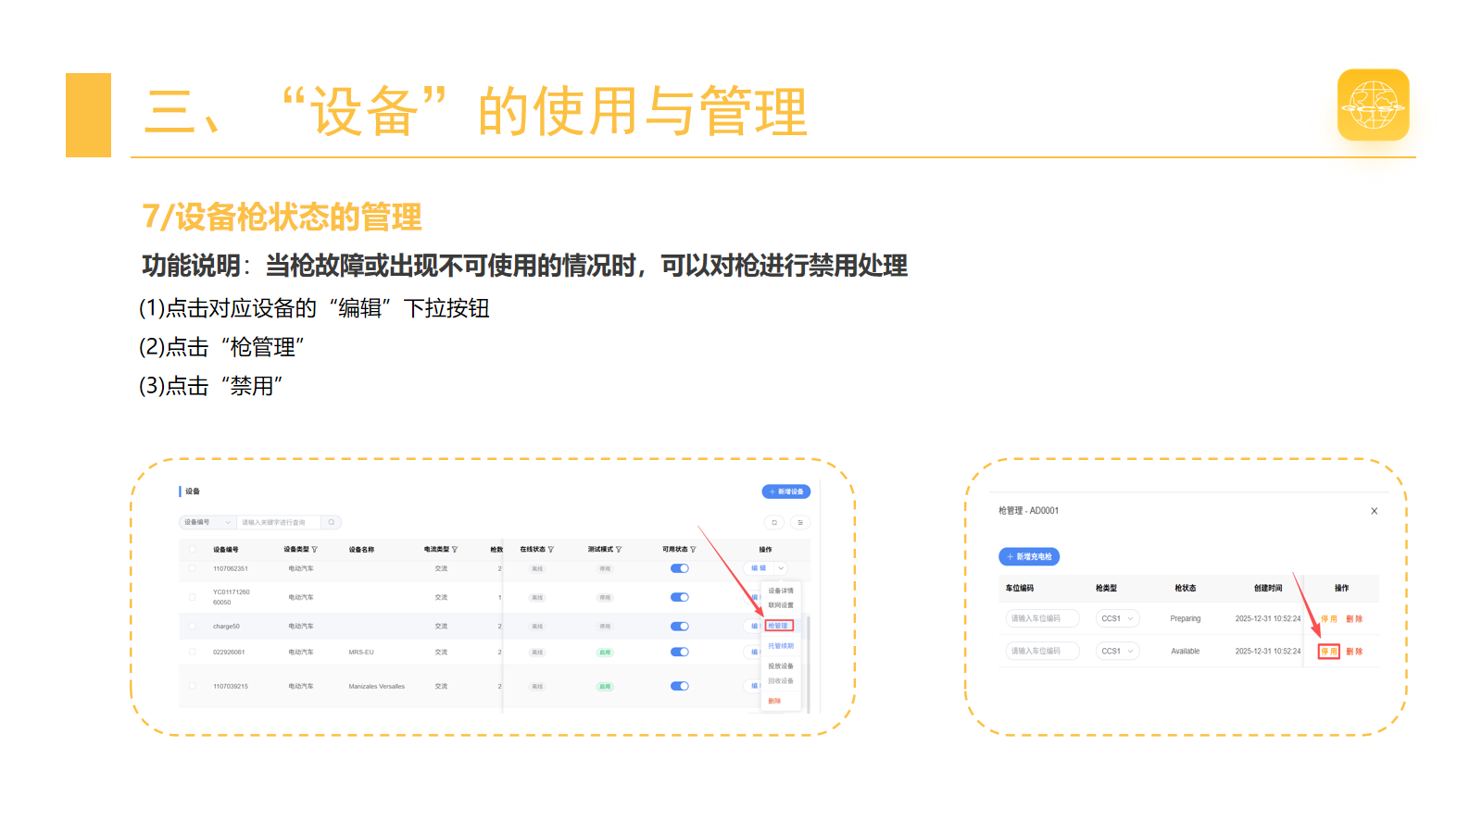Click the column settings icon above device table
Image resolution: width=1482 pixels, height=833 pixels.
coord(800,522)
